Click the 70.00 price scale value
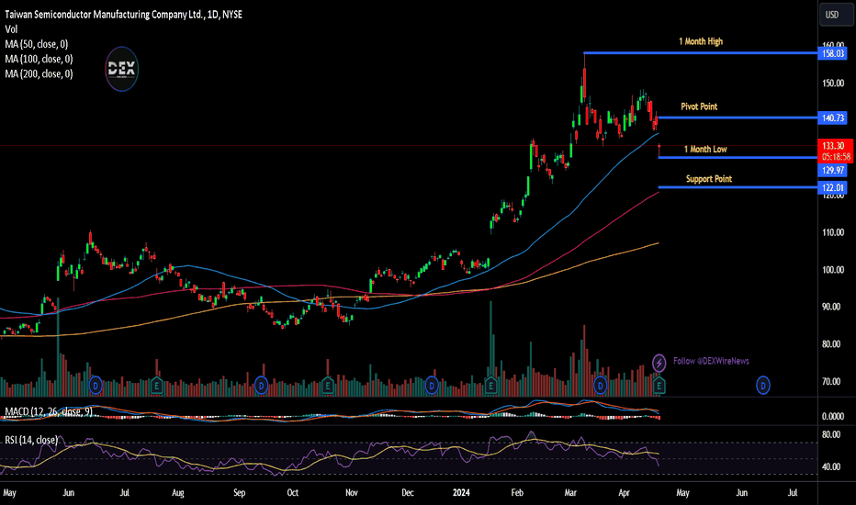The height and width of the screenshot is (505, 856). [x=833, y=382]
